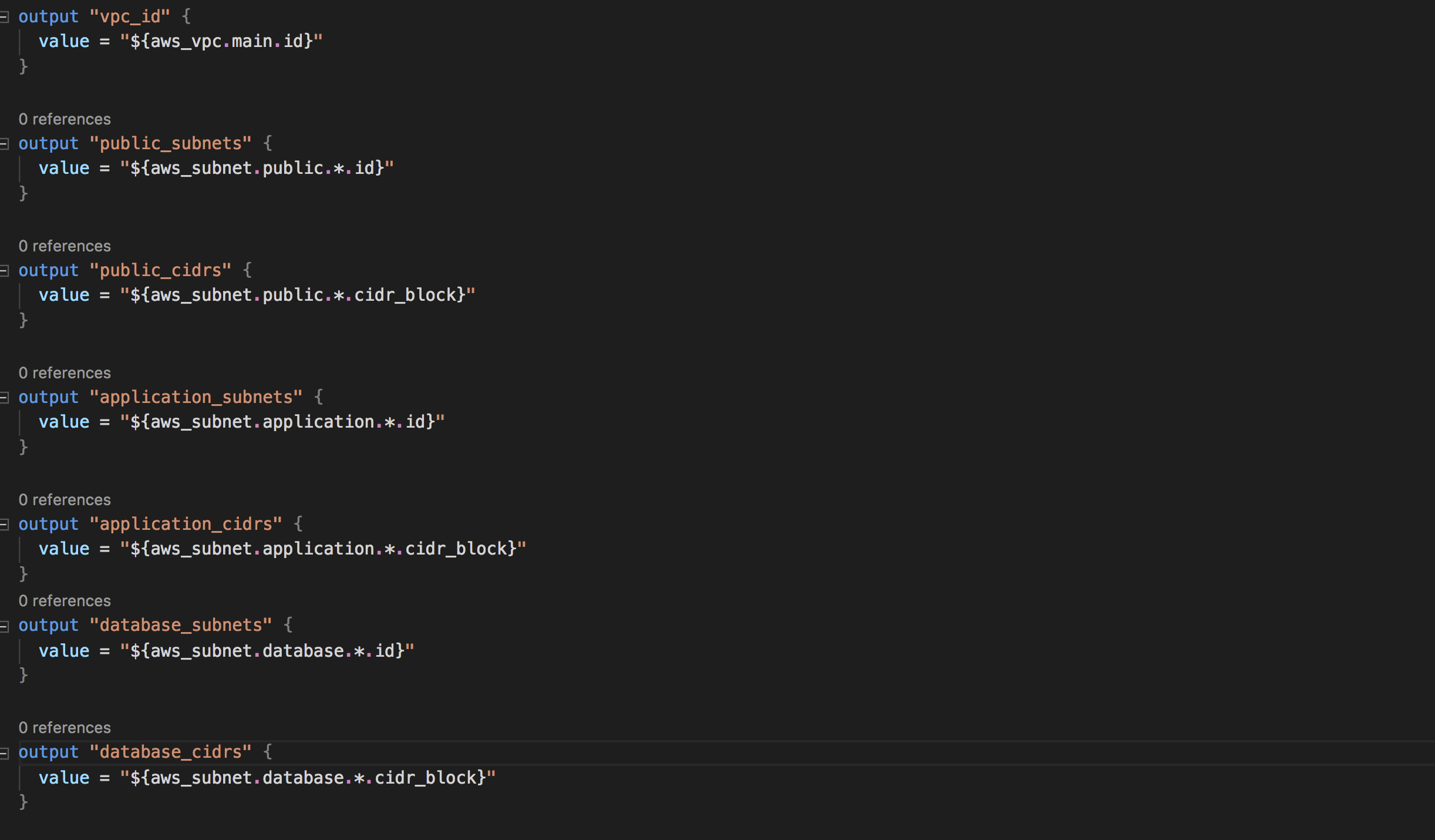Click the collapse marker next to public_cidrs
1435x840 pixels.
(x=5, y=271)
